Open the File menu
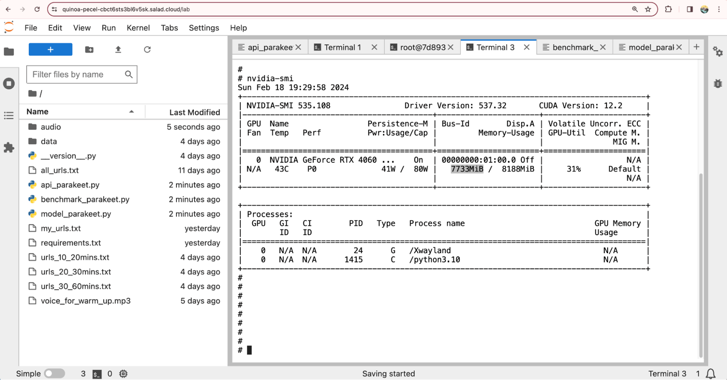727x380 pixels. (31, 28)
